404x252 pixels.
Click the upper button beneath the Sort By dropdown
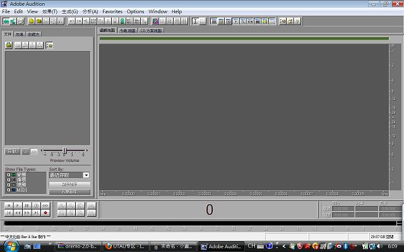[x=69, y=185]
